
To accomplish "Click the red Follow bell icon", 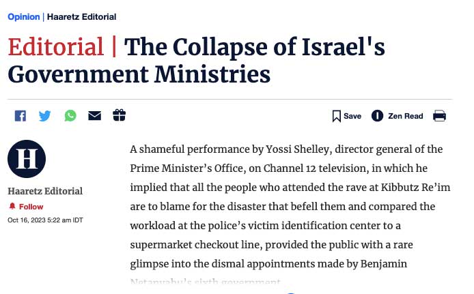I will click(12, 207).
